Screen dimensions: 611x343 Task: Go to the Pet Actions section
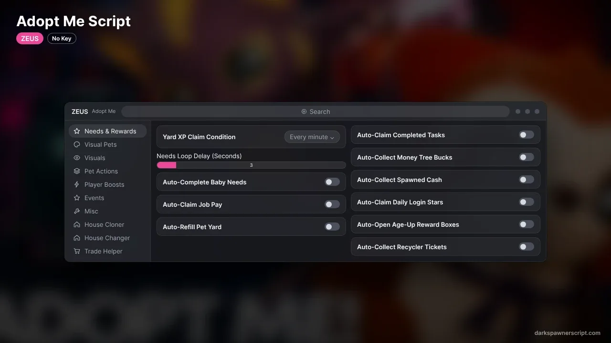(108, 171)
